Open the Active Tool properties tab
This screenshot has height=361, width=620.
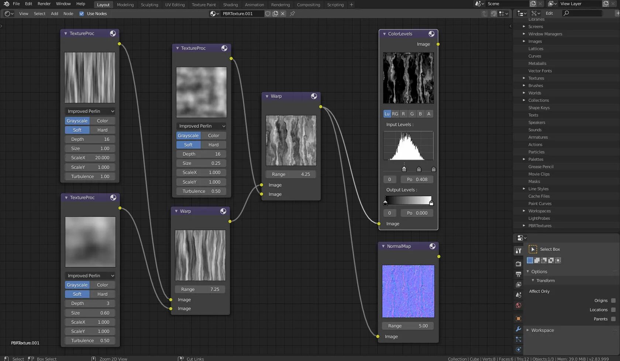tap(519, 251)
